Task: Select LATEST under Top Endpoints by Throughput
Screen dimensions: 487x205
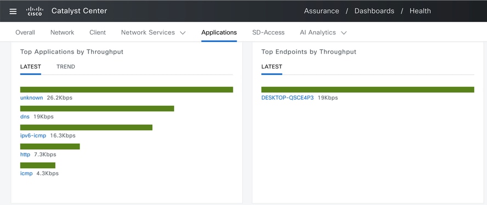Action: [272, 67]
